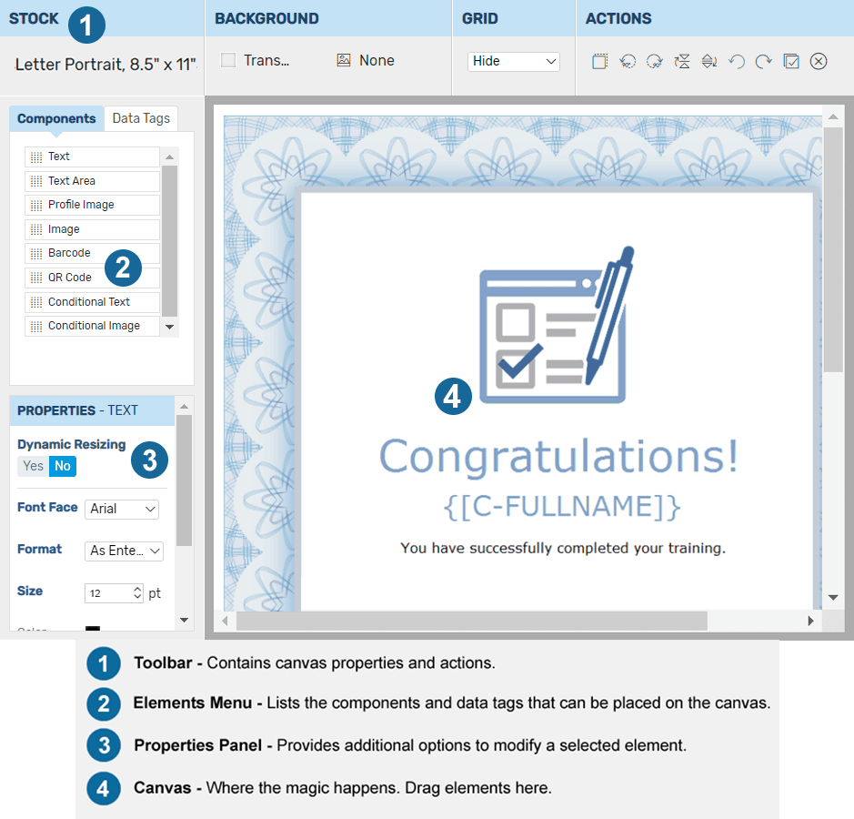Toggle Dynamic Resizing to Yes
854x819 pixels.
pyautogui.click(x=33, y=465)
